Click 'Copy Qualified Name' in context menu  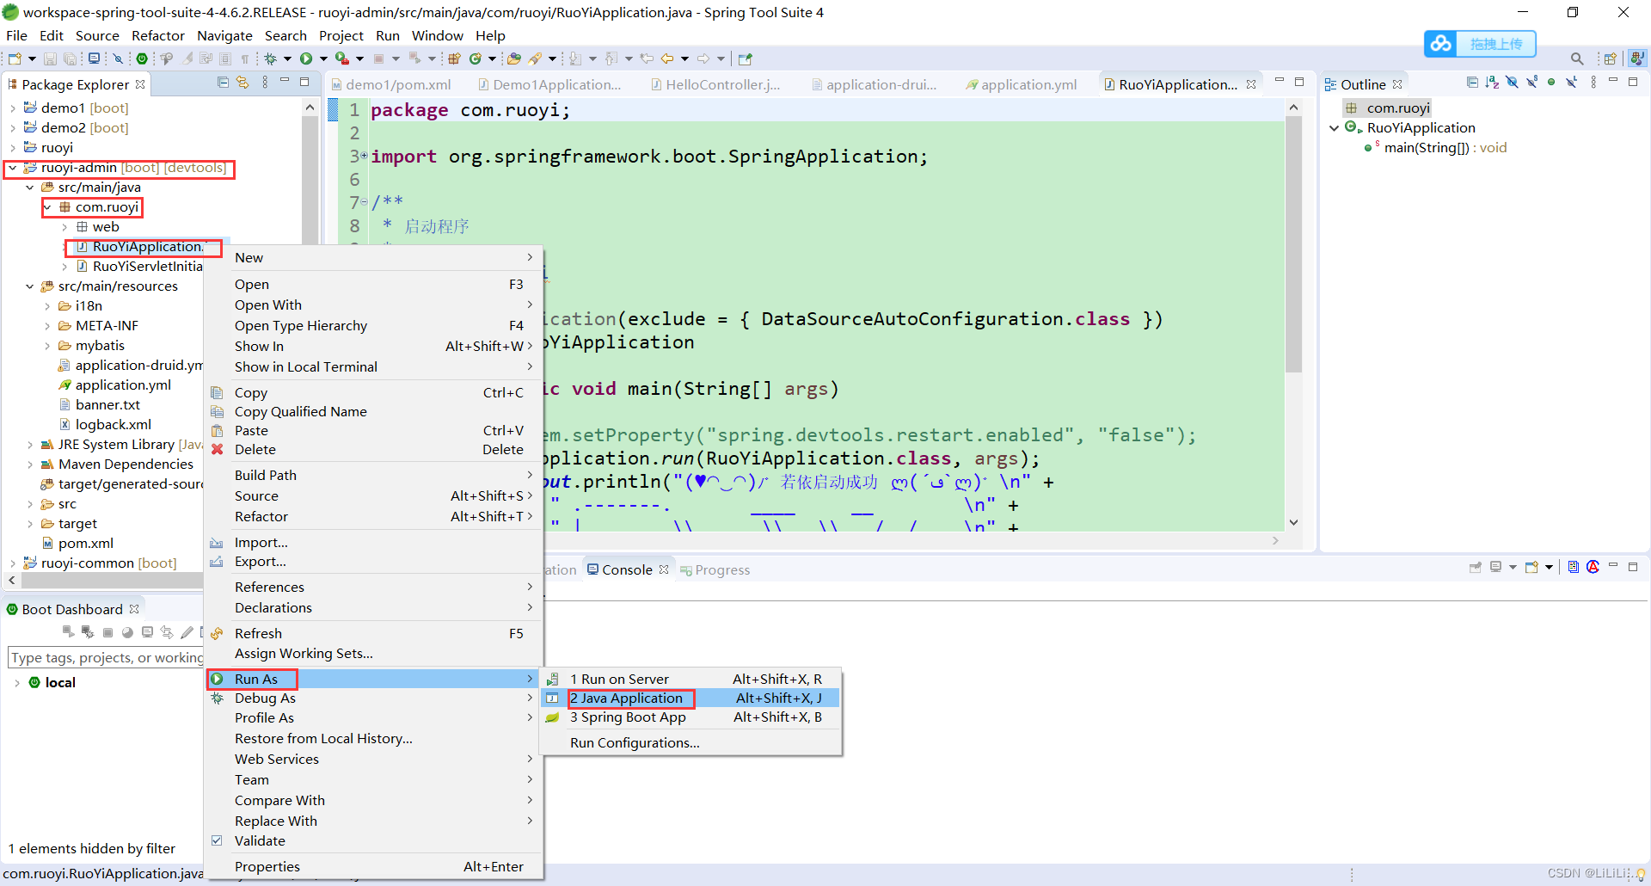[301, 412]
